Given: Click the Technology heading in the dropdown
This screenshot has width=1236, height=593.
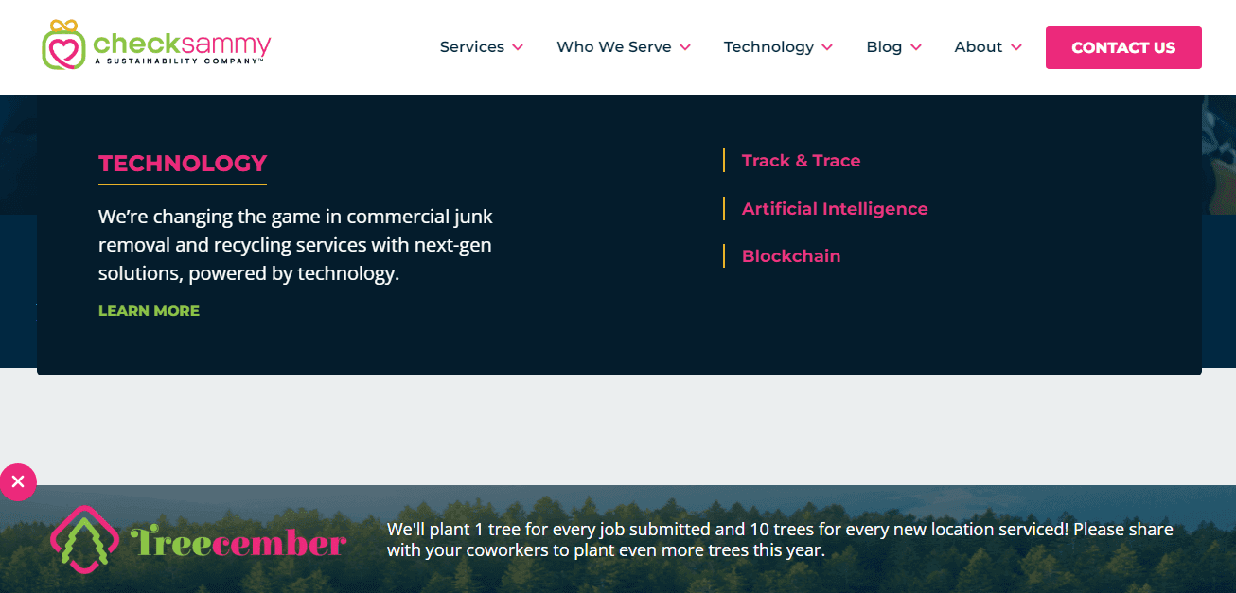Looking at the screenshot, I should [x=183, y=164].
